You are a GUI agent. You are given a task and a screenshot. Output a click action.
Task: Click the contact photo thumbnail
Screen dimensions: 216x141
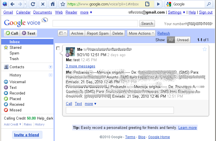click(70, 52)
